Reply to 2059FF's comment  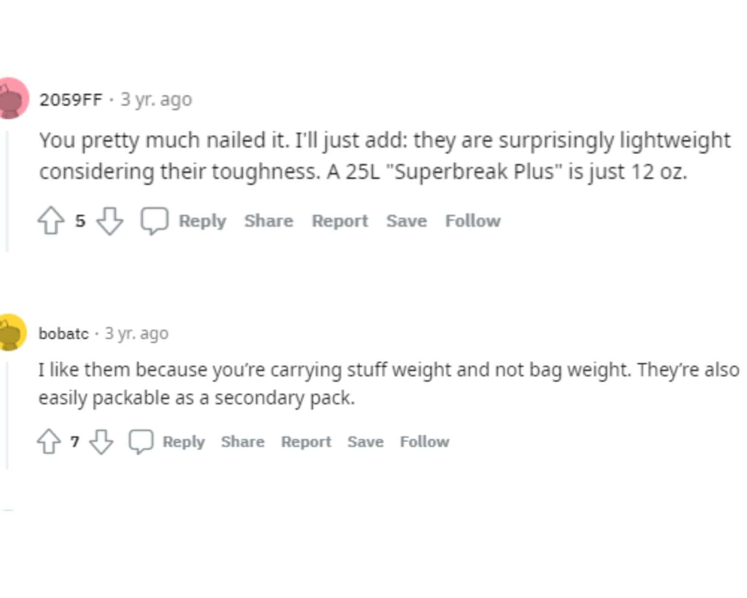pyautogui.click(x=202, y=221)
